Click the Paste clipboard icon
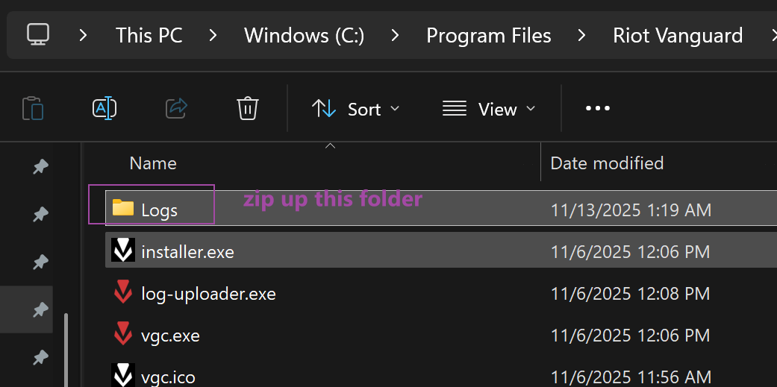 34,109
